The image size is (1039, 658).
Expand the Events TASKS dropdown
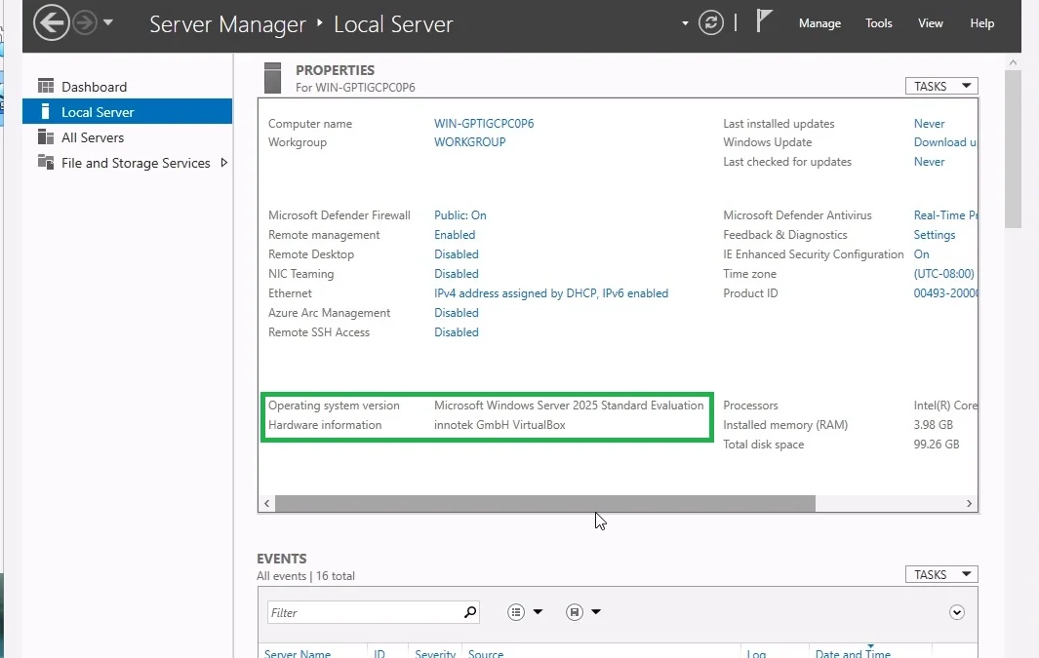(x=940, y=574)
